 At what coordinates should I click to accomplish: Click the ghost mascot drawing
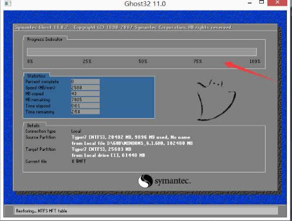point(216,100)
